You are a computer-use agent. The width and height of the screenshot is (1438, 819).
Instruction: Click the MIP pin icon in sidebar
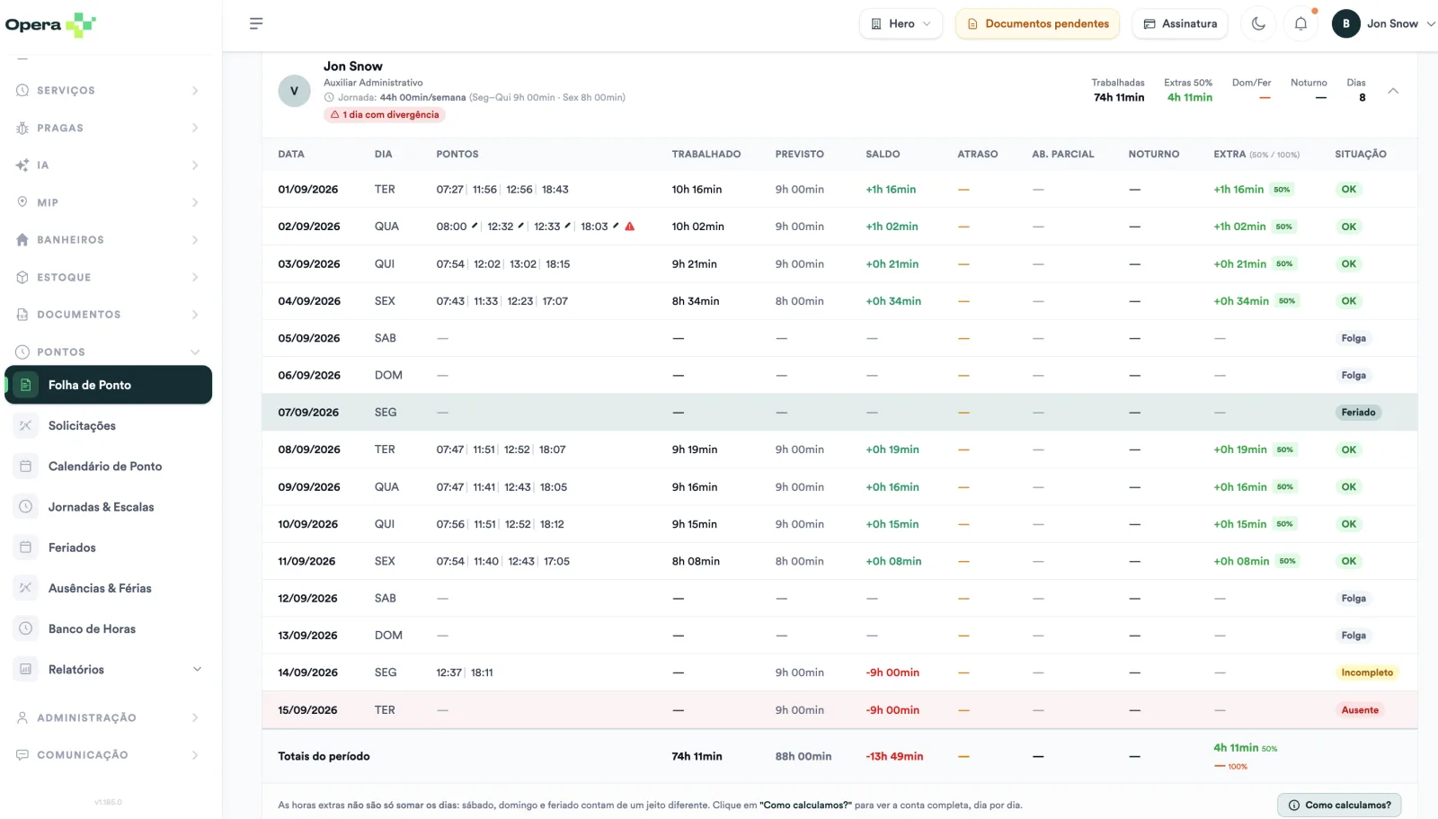click(x=22, y=202)
